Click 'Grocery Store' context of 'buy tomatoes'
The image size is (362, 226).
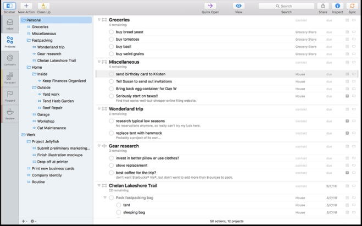click(305, 39)
